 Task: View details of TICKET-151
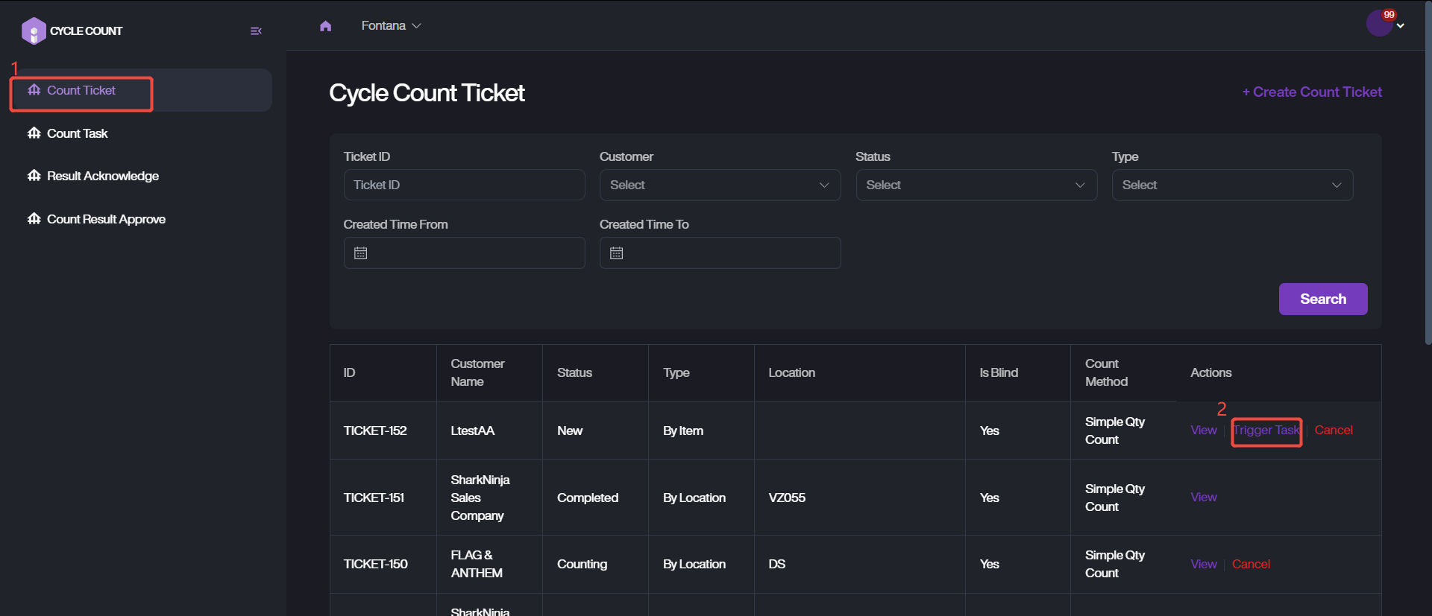(1203, 498)
